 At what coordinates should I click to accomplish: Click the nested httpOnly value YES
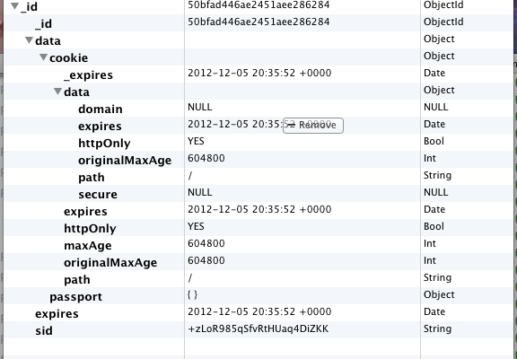pos(196,141)
